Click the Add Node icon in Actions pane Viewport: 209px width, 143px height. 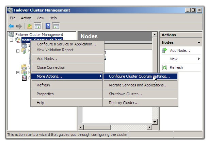[165, 50]
